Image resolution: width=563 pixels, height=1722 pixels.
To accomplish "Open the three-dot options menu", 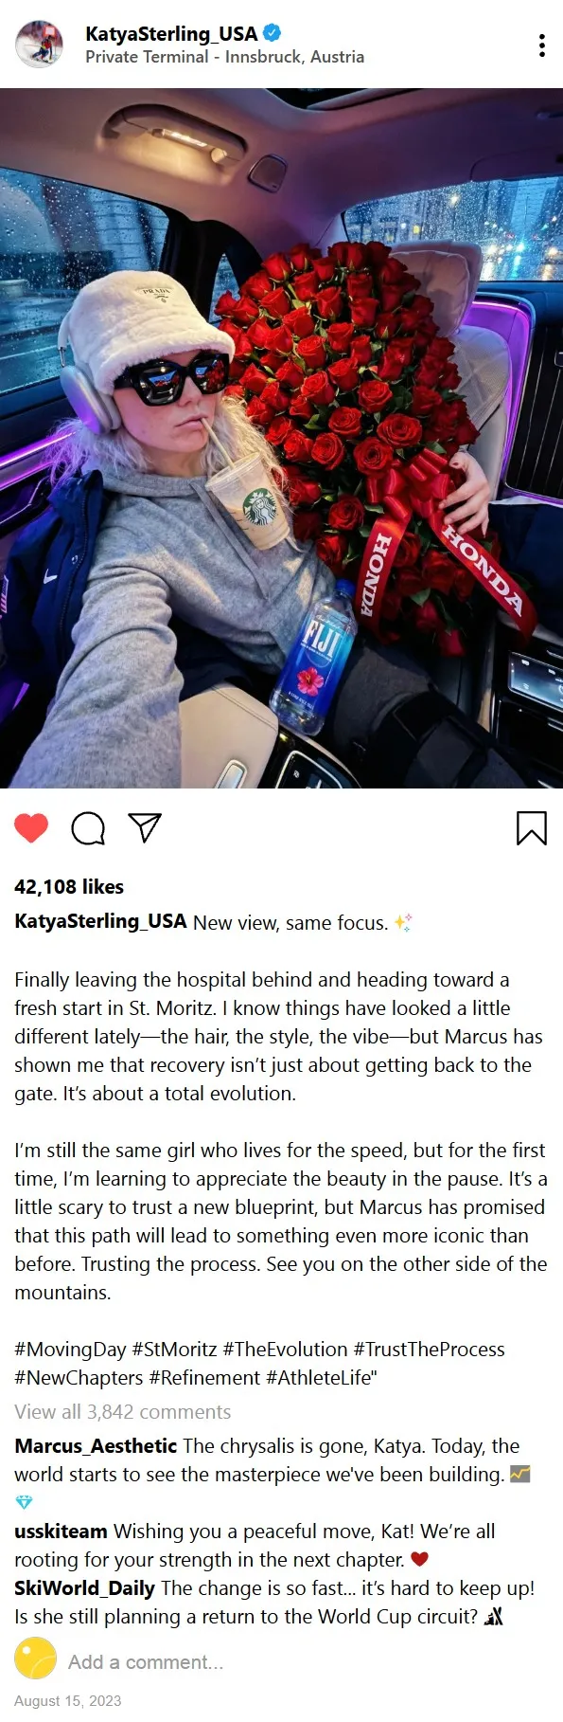I will [541, 45].
